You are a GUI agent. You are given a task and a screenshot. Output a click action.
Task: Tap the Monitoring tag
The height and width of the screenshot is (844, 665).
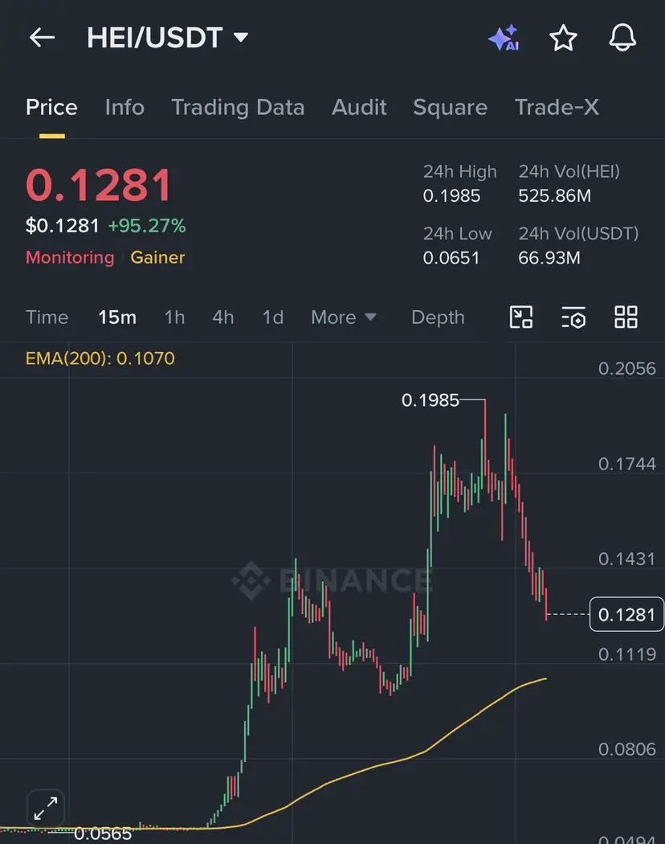[70, 257]
